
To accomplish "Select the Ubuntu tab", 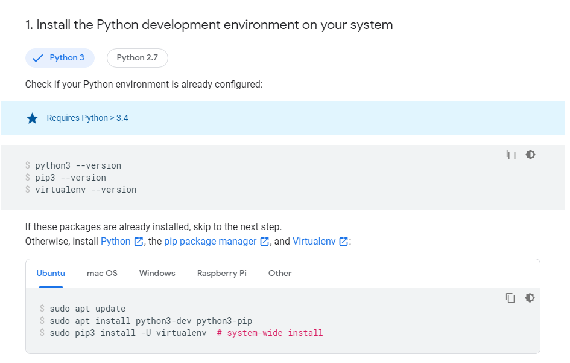I will coord(51,273).
